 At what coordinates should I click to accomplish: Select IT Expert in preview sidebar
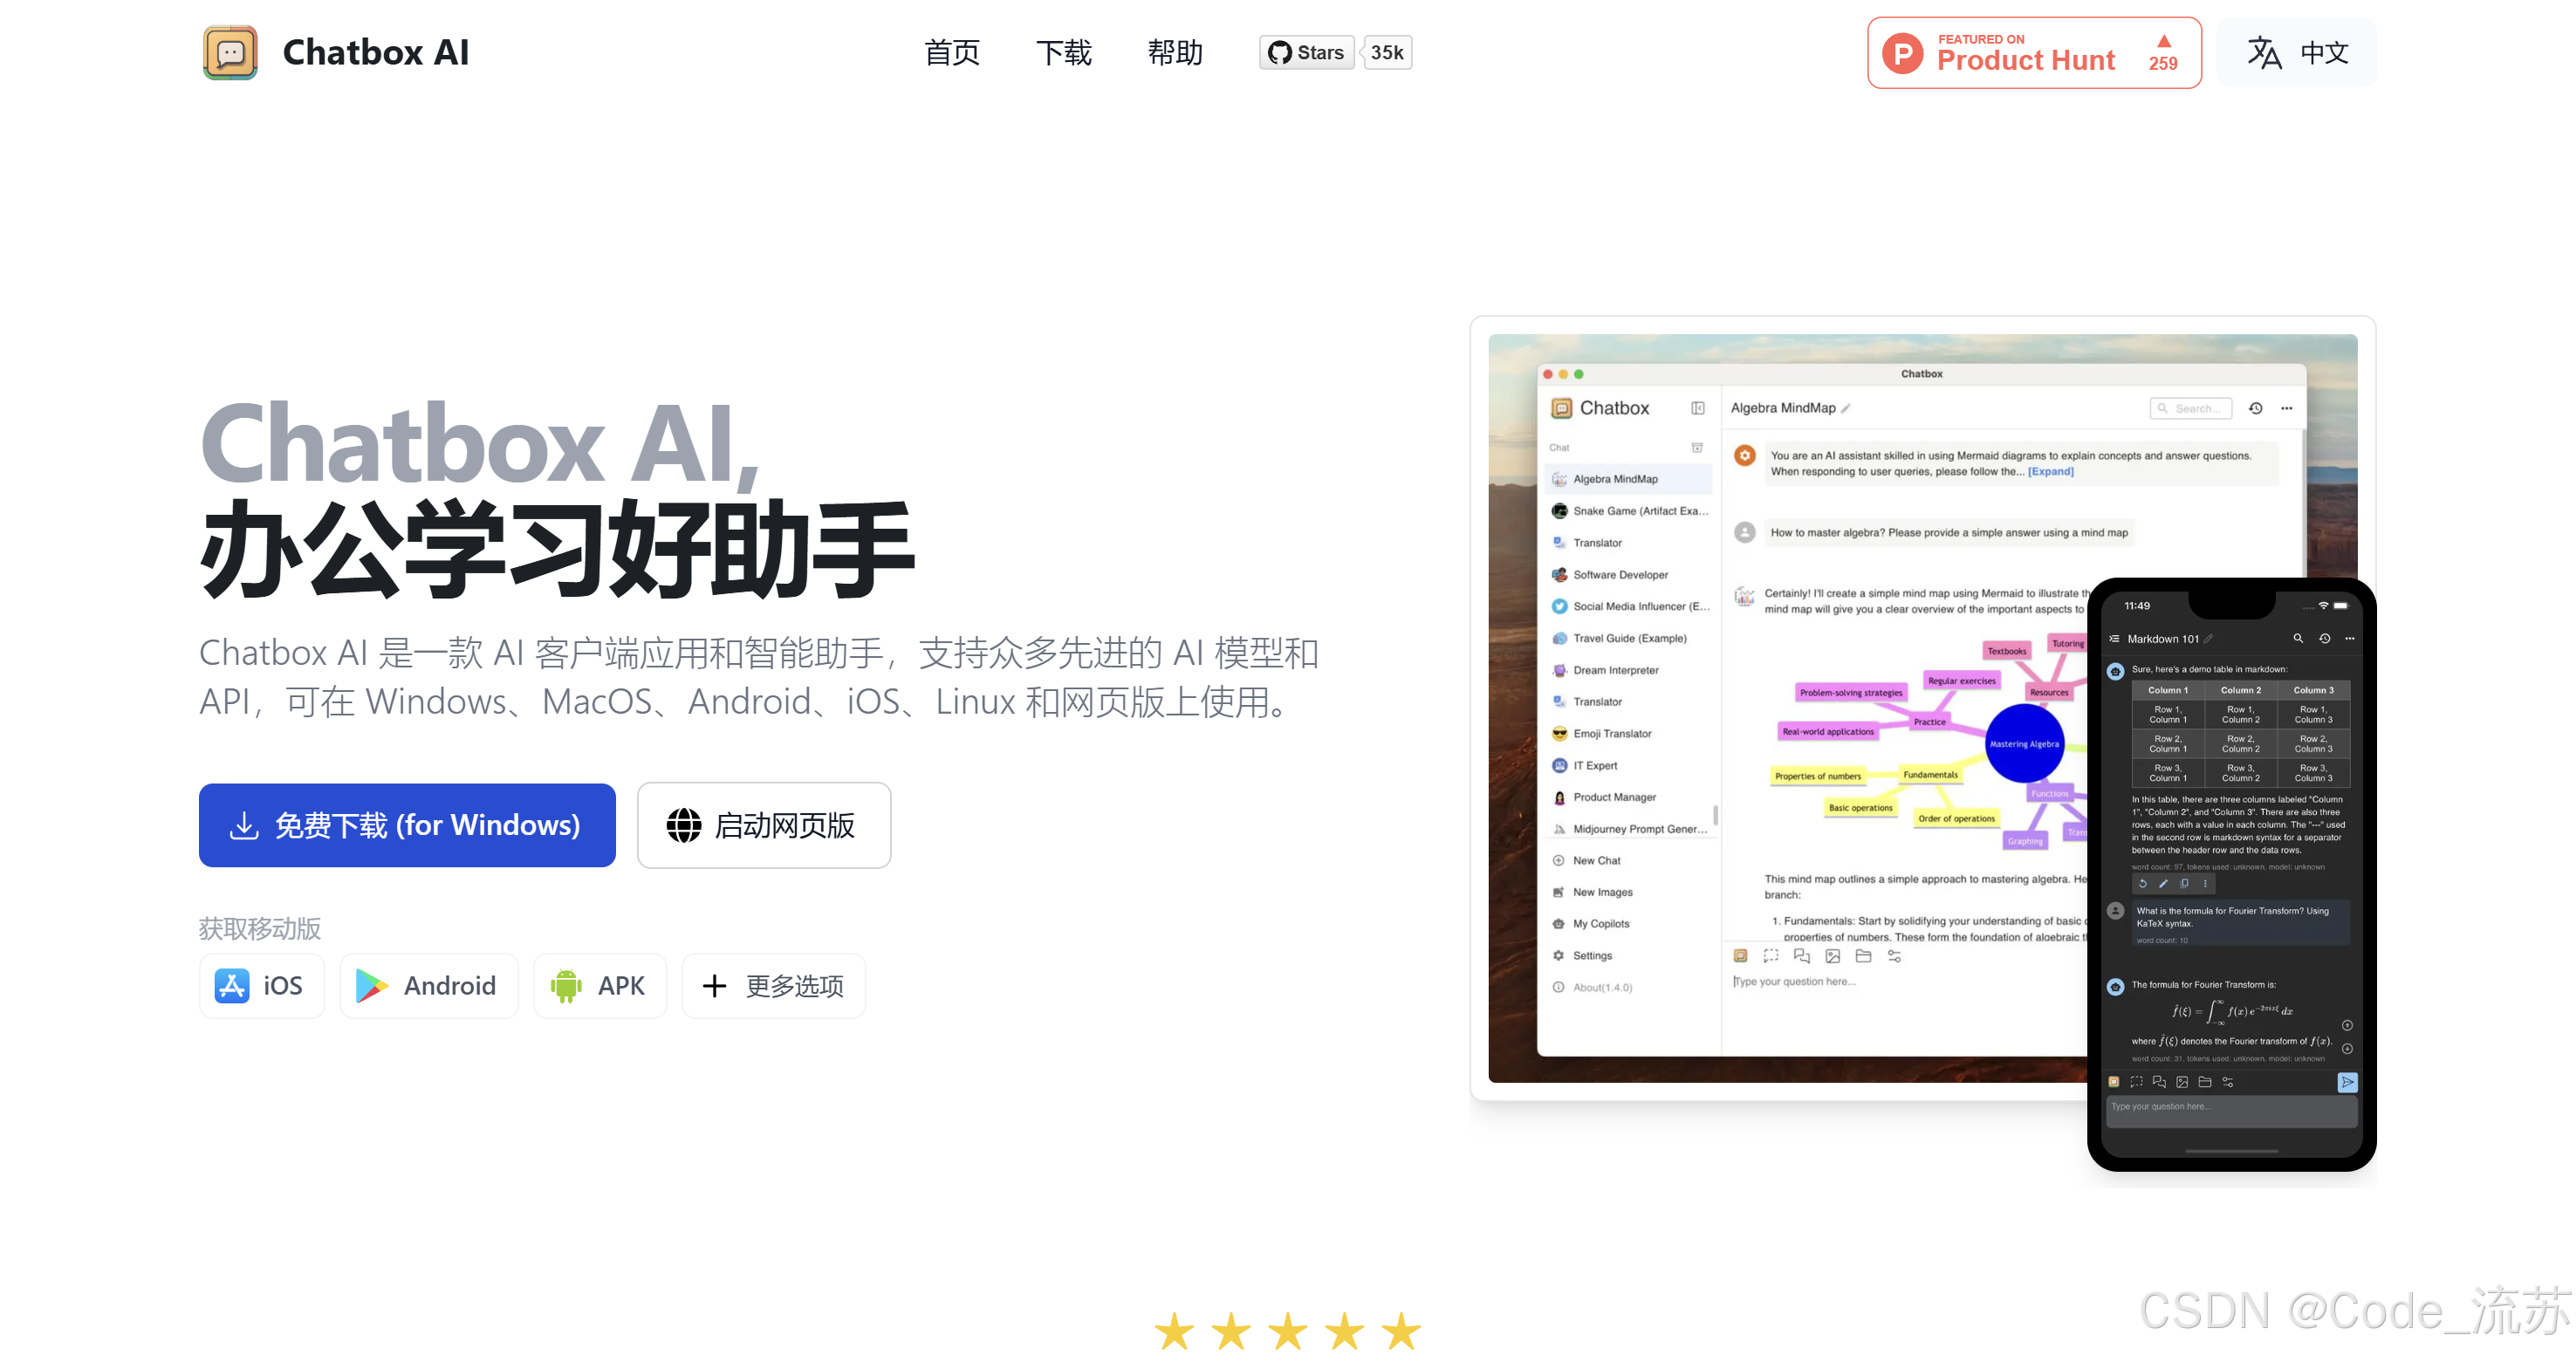(1628, 765)
